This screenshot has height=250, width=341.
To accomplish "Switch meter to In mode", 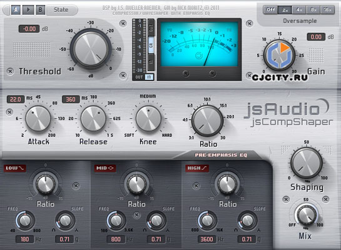I will pyautogui.click(x=151, y=62).
